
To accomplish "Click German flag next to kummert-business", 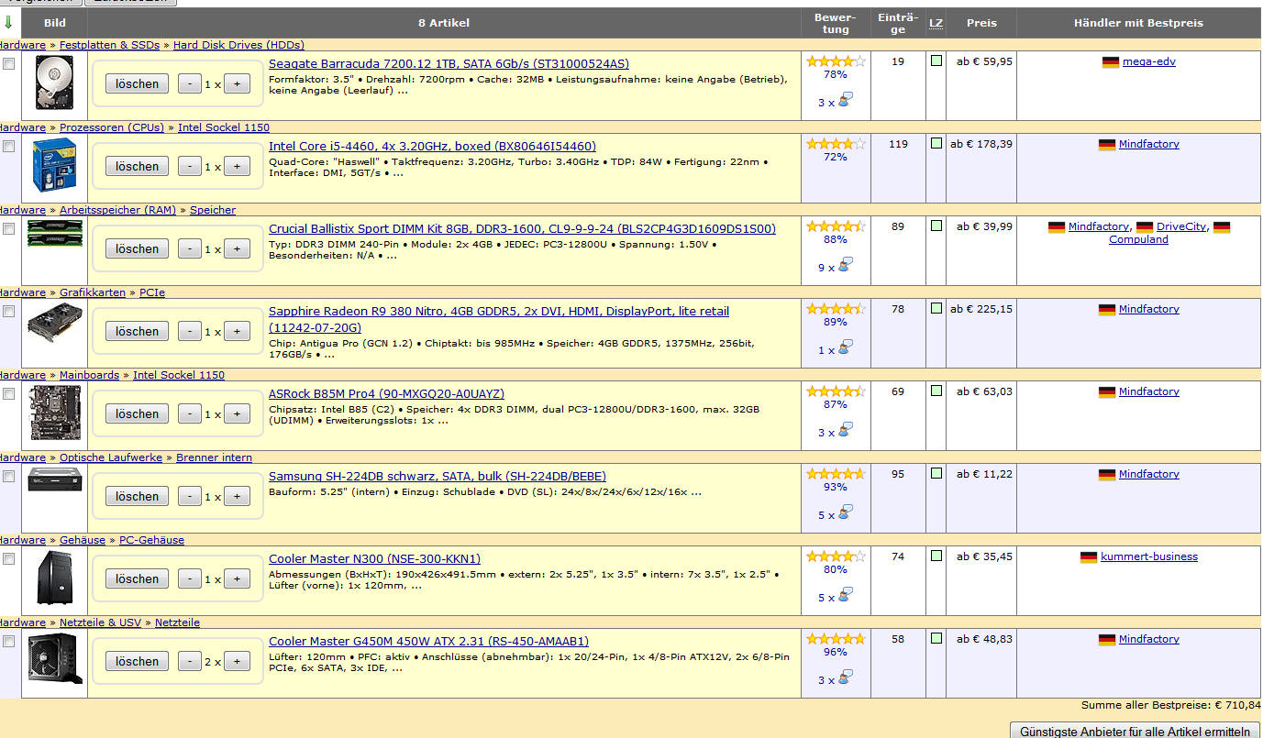I will 1089,557.
